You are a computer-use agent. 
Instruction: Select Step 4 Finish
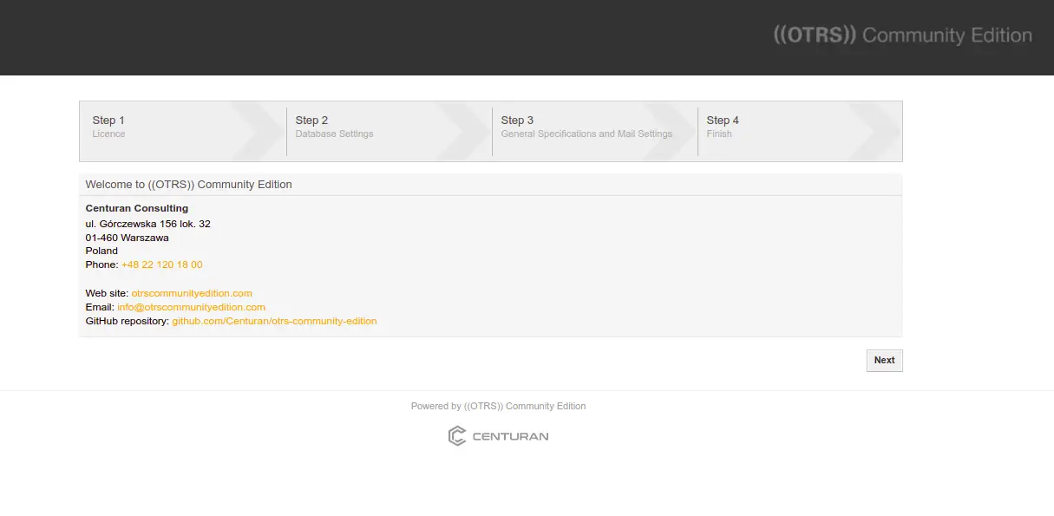799,132
